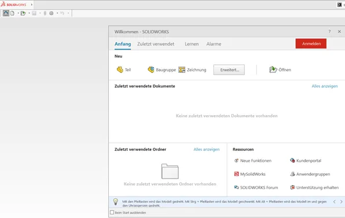Screen dimensions: 345x218
Task: Click 'Keine zuletzt verwendeten Dokumente vorhanden' text
Action: pos(227,116)
